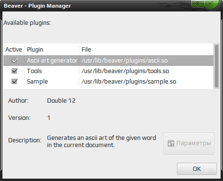
Task: Click /usr/lib/beaver/plugins/ascii.so file path
Action: pyautogui.click(x=125, y=61)
